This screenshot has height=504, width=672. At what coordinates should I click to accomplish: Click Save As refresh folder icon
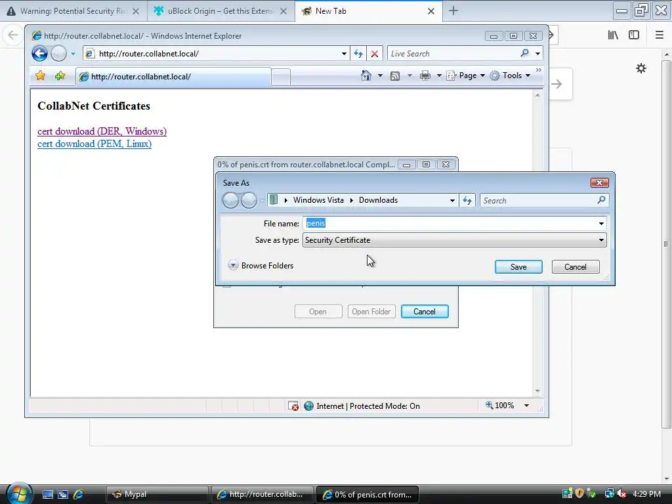tap(467, 200)
